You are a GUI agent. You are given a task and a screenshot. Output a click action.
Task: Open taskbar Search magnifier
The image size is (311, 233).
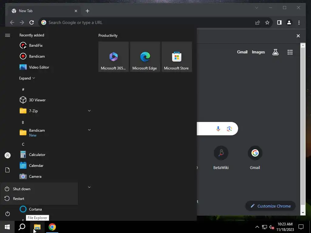(22, 227)
